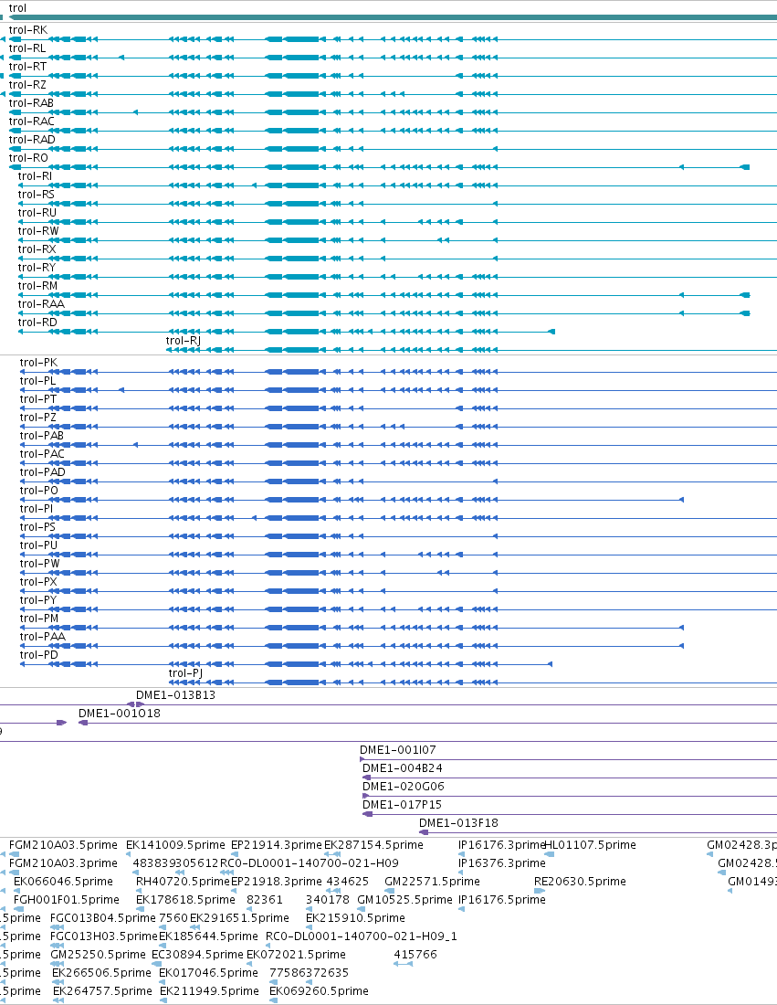Click transcript label trol-RAA
Viewport: 777px width, 1005px height.
pos(41,304)
